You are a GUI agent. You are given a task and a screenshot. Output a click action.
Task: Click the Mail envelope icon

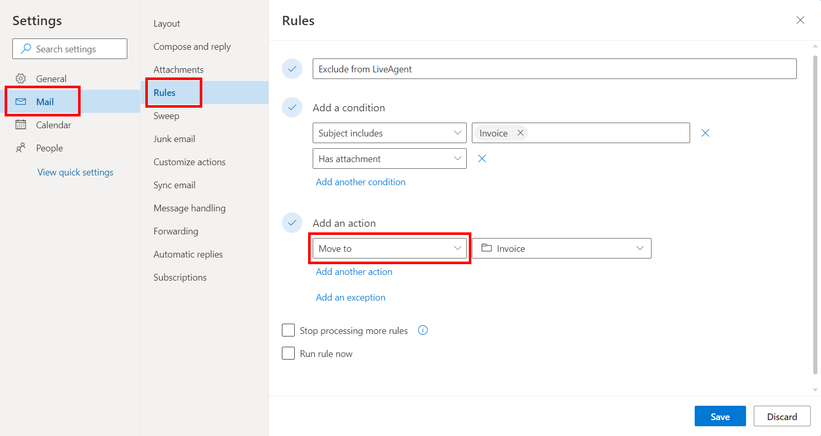tap(21, 102)
